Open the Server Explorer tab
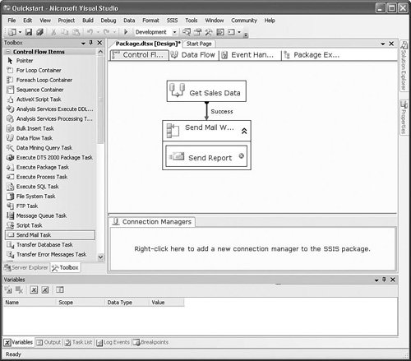 click(26, 267)
